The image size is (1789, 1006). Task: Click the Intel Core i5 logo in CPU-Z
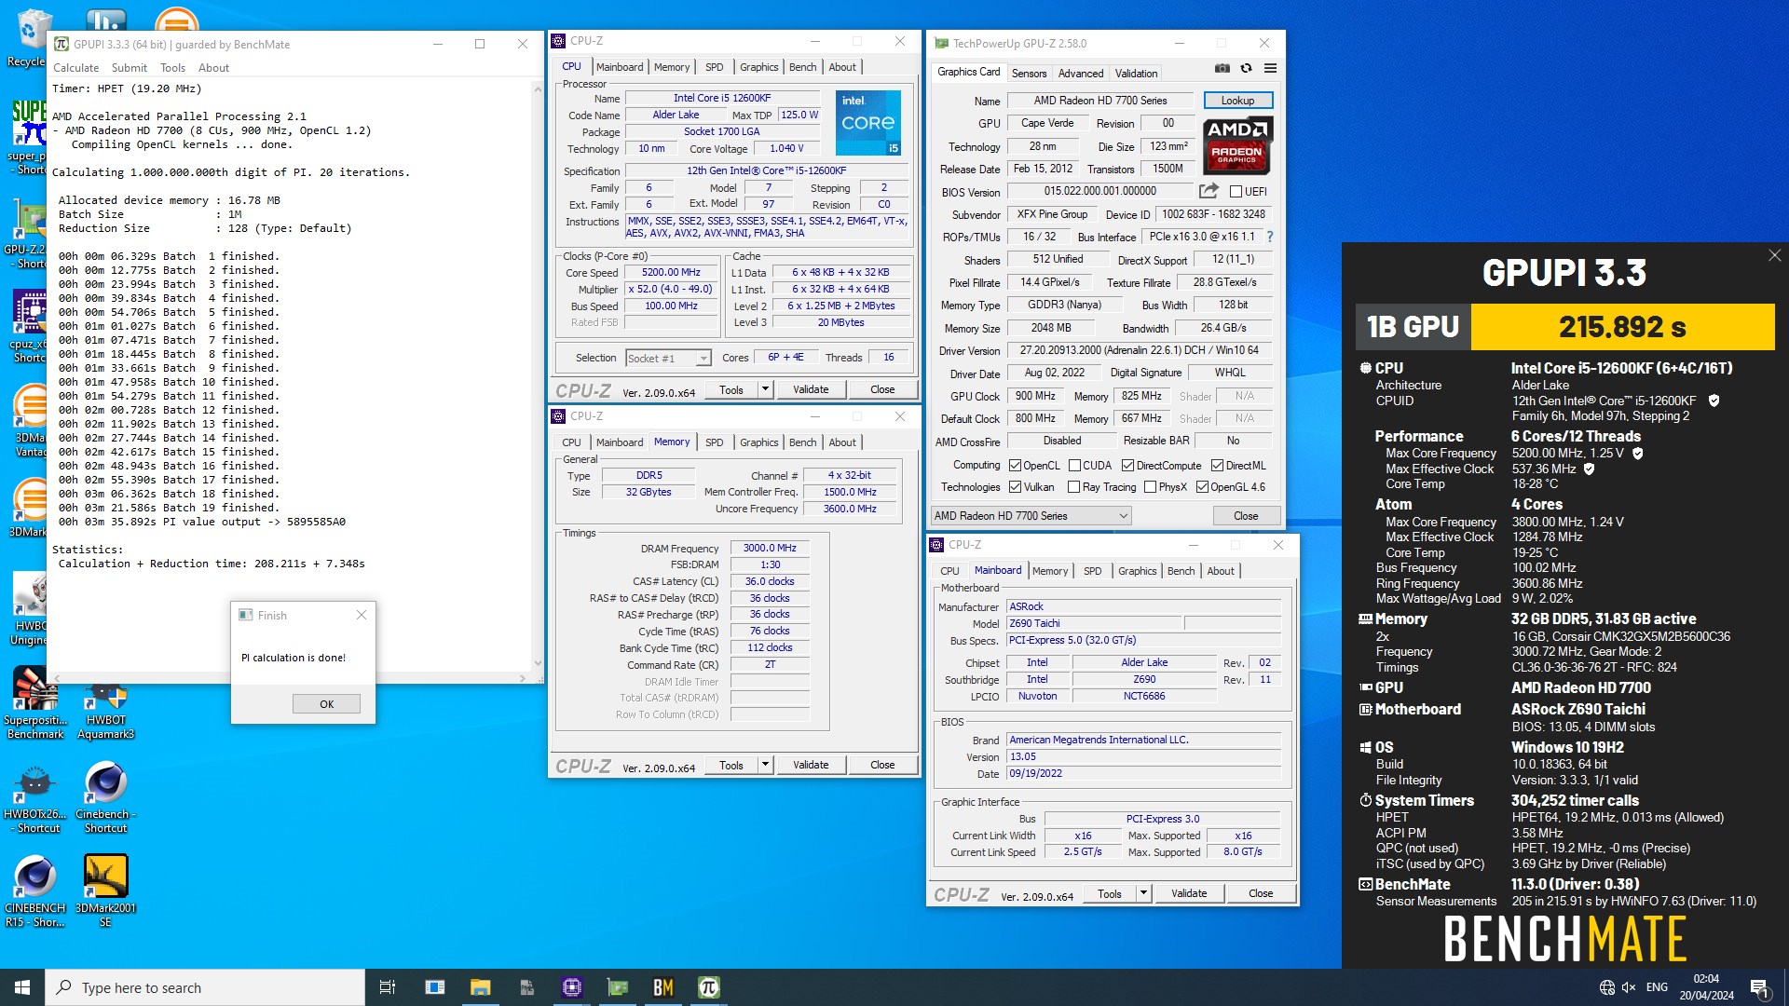867,123
